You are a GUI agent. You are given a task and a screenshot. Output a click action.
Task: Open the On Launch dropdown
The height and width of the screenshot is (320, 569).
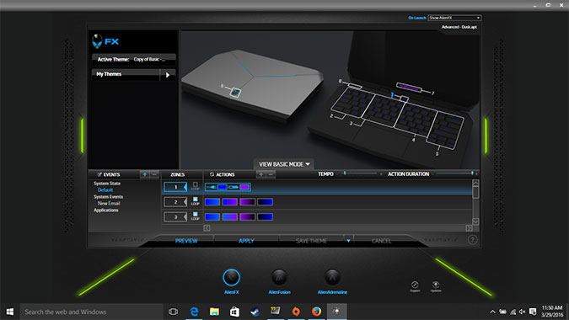[454, 18]
